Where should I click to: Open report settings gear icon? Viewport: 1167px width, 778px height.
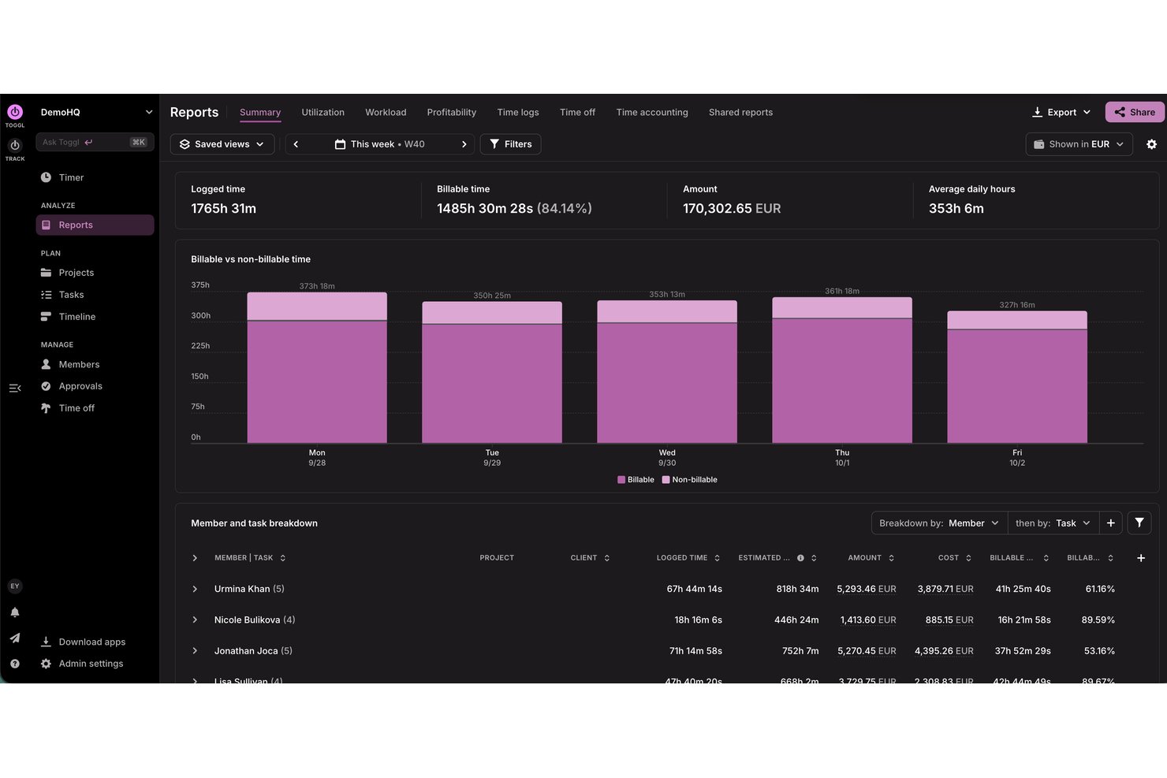coord(1151,144)
